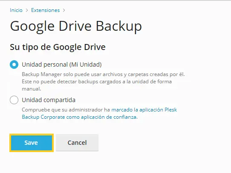Save the Google Drive type selection

click(32, 143)
